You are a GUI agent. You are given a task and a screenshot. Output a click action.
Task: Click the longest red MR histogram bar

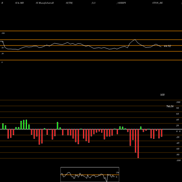coord(138,143)
